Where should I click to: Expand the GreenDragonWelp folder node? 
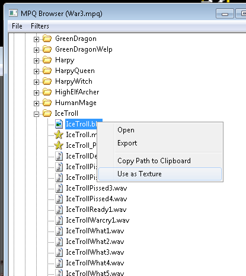(36, 50)
